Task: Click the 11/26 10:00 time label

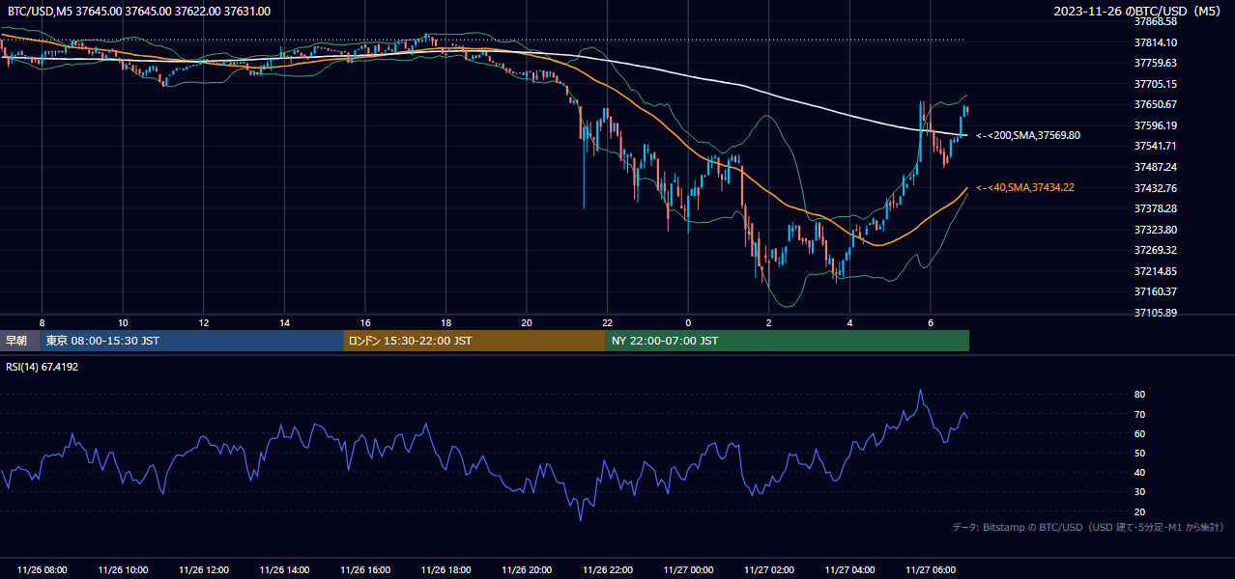Action: [123, 570]
